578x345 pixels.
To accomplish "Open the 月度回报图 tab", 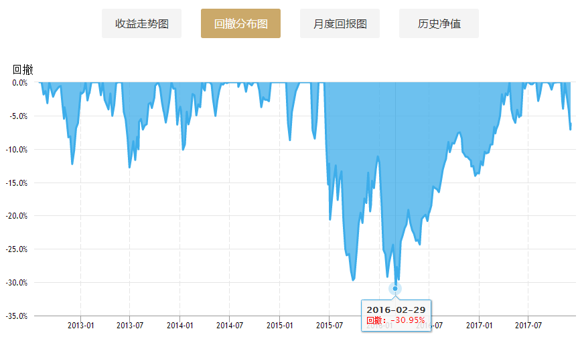I will pyautogui.click(x=340, y=23).
